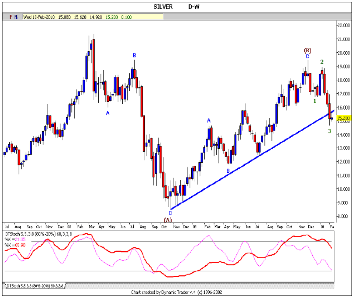Click the SILVER D-W chart title
The image size is (354, 296).
coord(175,7)
